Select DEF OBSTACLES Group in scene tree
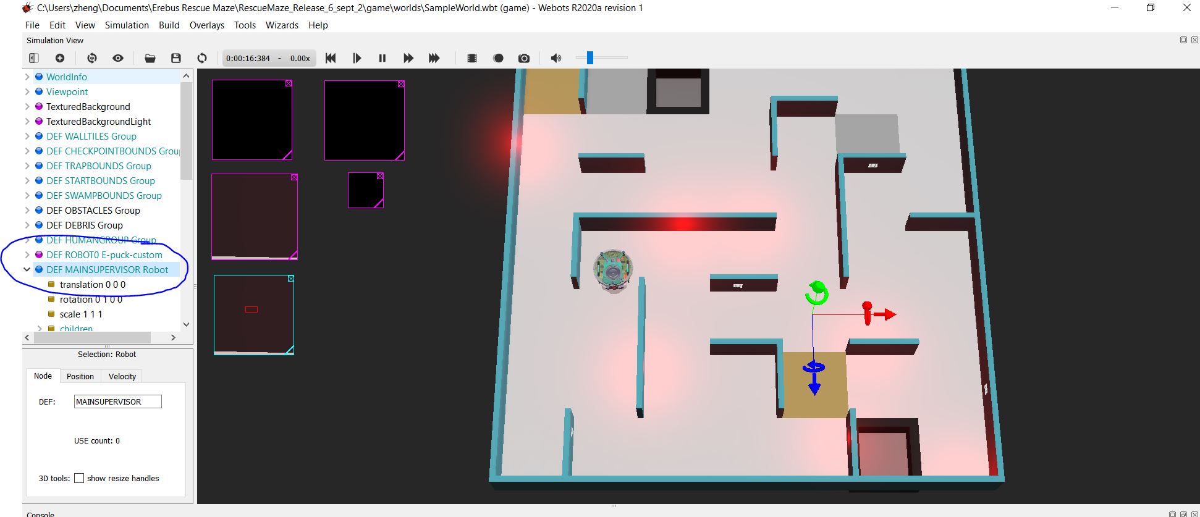 pos(93,210)
